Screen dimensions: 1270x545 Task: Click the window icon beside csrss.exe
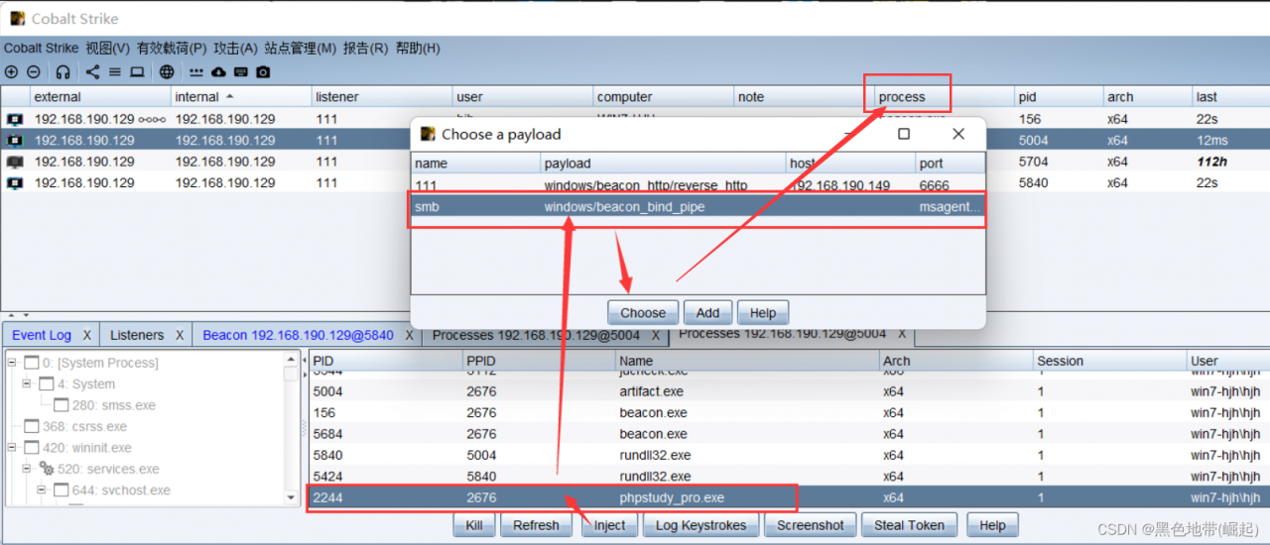click(x=32, y=427)
